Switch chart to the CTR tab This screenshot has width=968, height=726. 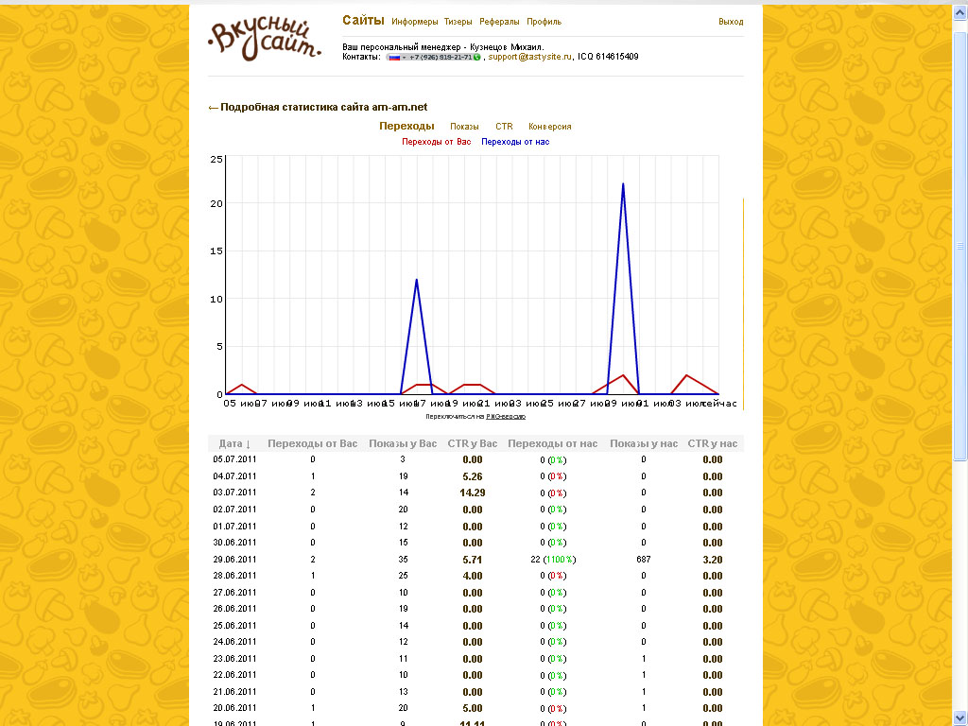[504, 127]
